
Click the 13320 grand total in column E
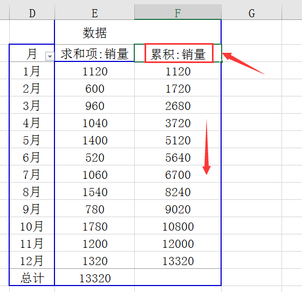[x=94, y=277]
